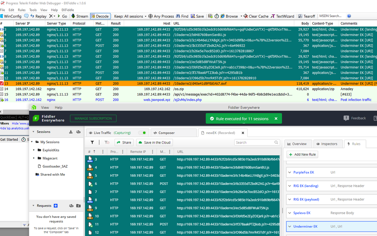Image resolution: width=377 pixels, height=236 pixels.
Task: Click the Tearoff button
Action: pos(307,16)
